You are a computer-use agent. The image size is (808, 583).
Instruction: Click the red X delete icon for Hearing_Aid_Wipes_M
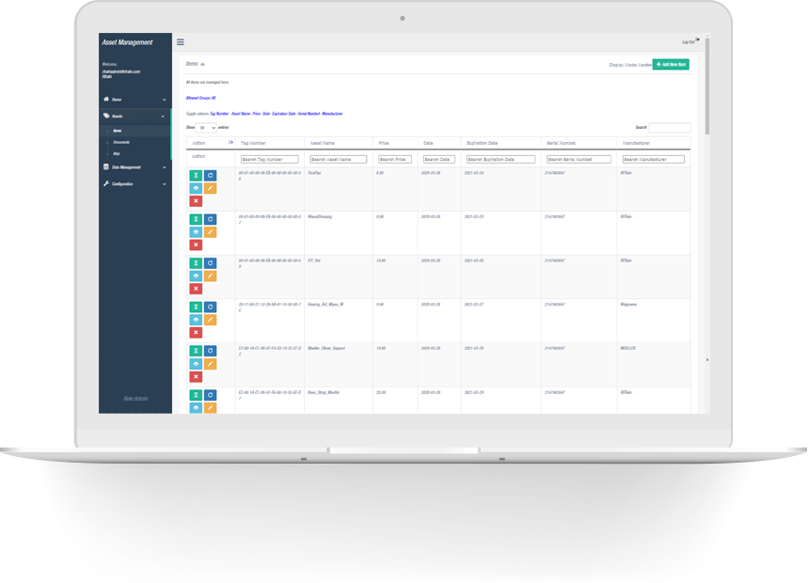click(x=196, y=333)
